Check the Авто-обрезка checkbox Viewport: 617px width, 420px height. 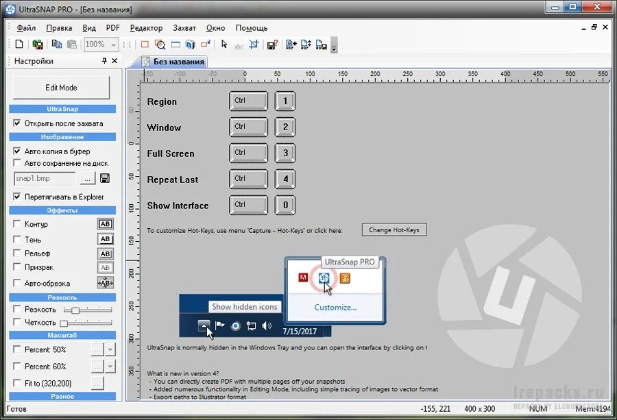(17, 283)
